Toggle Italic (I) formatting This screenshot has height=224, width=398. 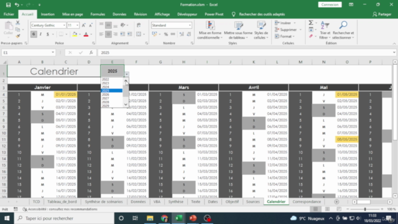tap(40, 34)
